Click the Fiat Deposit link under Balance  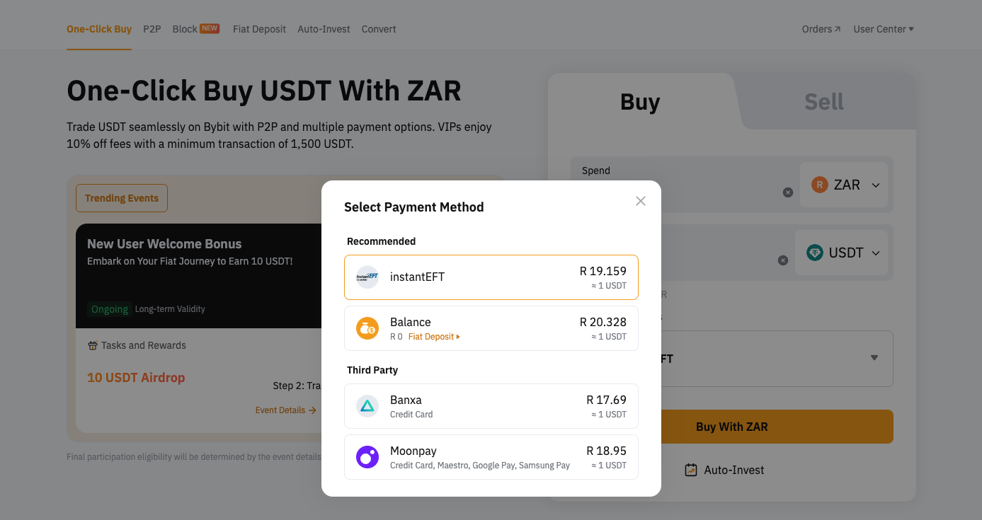(x=434, y=337)
